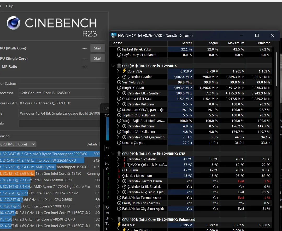This screenshot has width=282, height=231.
Task: Click the thermometer icon beside TjMAX'e Çekirdek Mesafe
Action: click(x=124, y=165)
